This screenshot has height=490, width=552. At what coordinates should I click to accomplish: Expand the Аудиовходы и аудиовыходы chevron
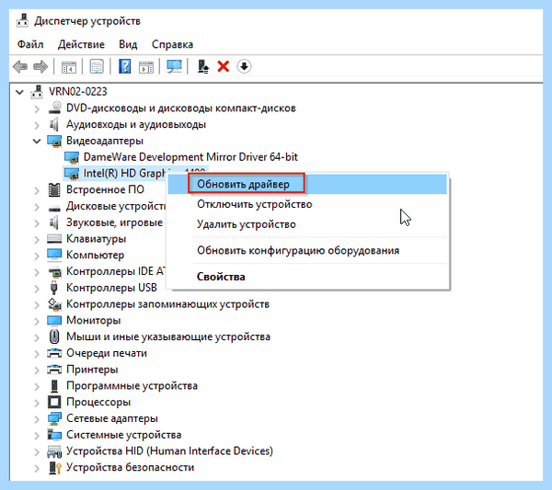(37, 125)
